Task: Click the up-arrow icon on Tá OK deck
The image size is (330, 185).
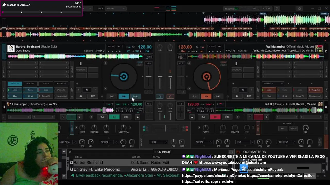Action: (x=192, y=117)
